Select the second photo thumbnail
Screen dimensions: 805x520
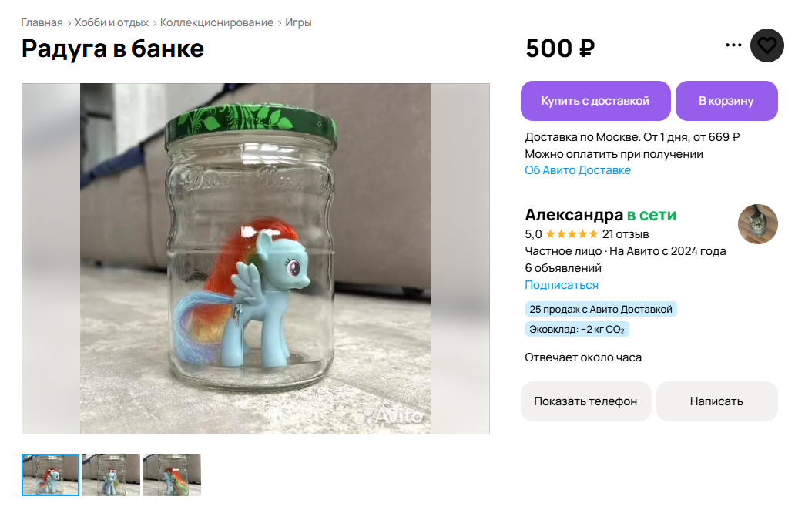click(x=112, y=475)
